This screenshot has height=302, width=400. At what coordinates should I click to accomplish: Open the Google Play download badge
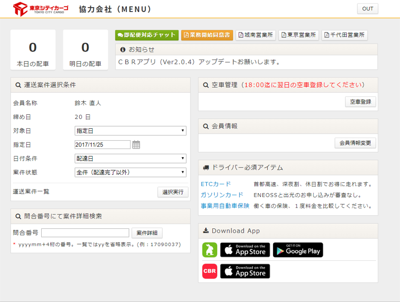click(298, 250)
